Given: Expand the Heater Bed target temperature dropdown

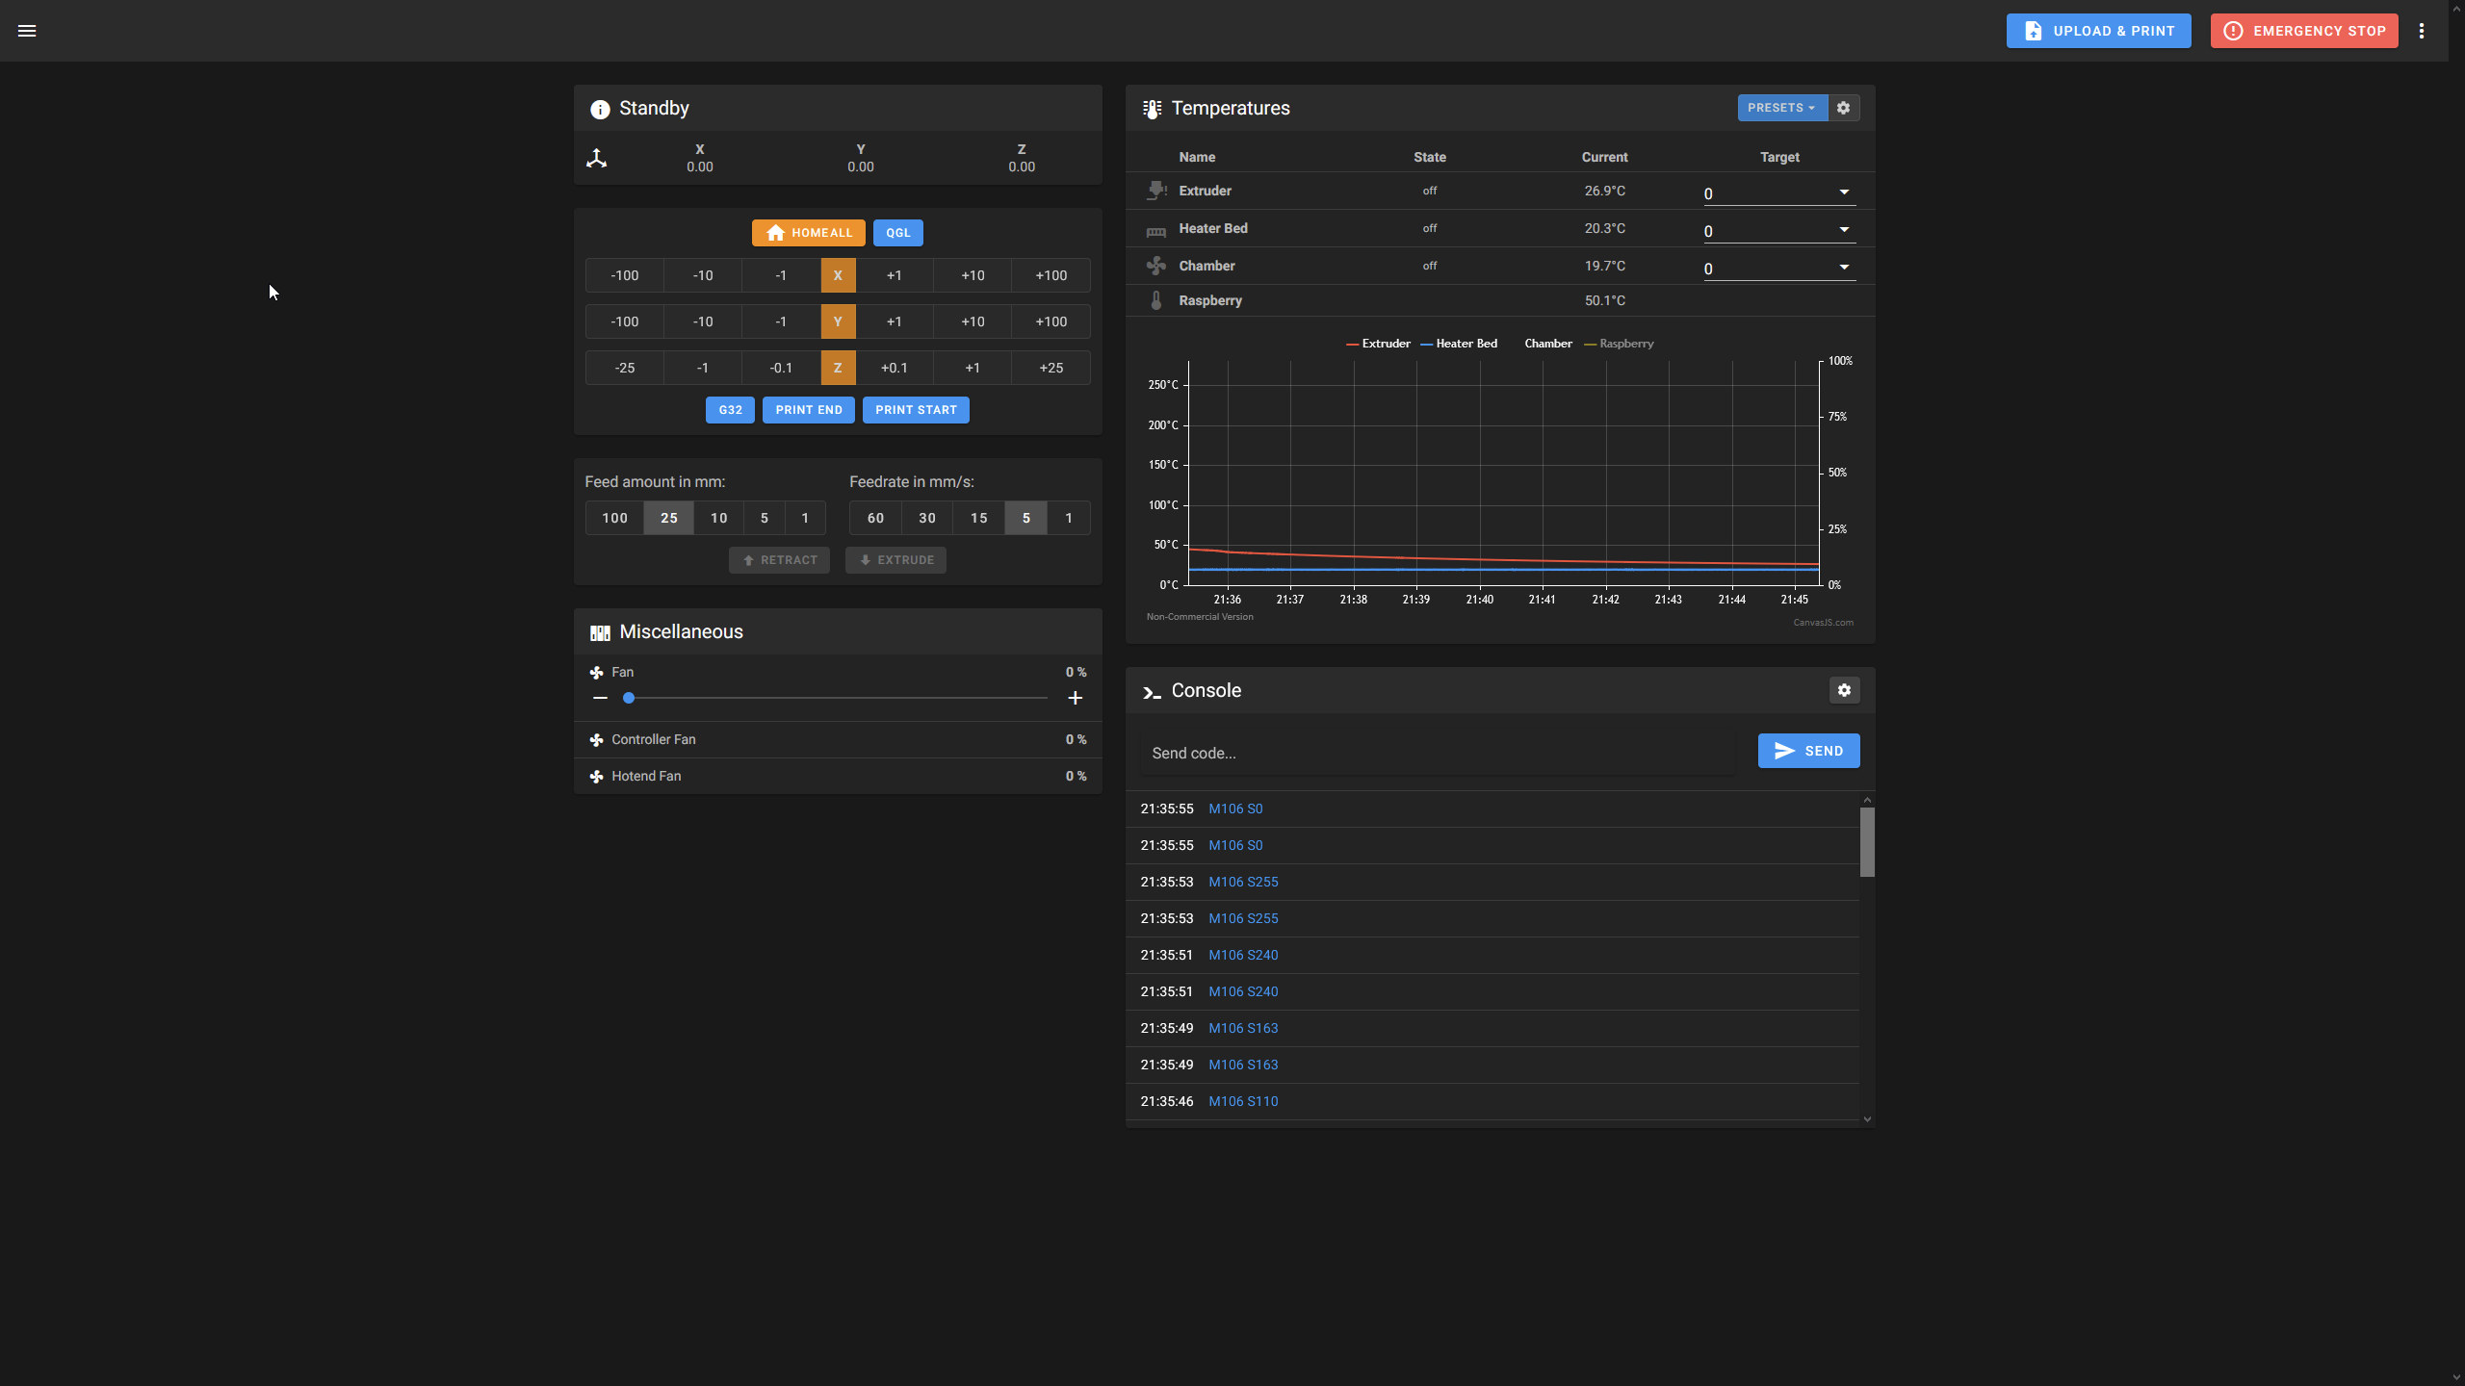Looking at the screenshot, I should point(1842,229).
